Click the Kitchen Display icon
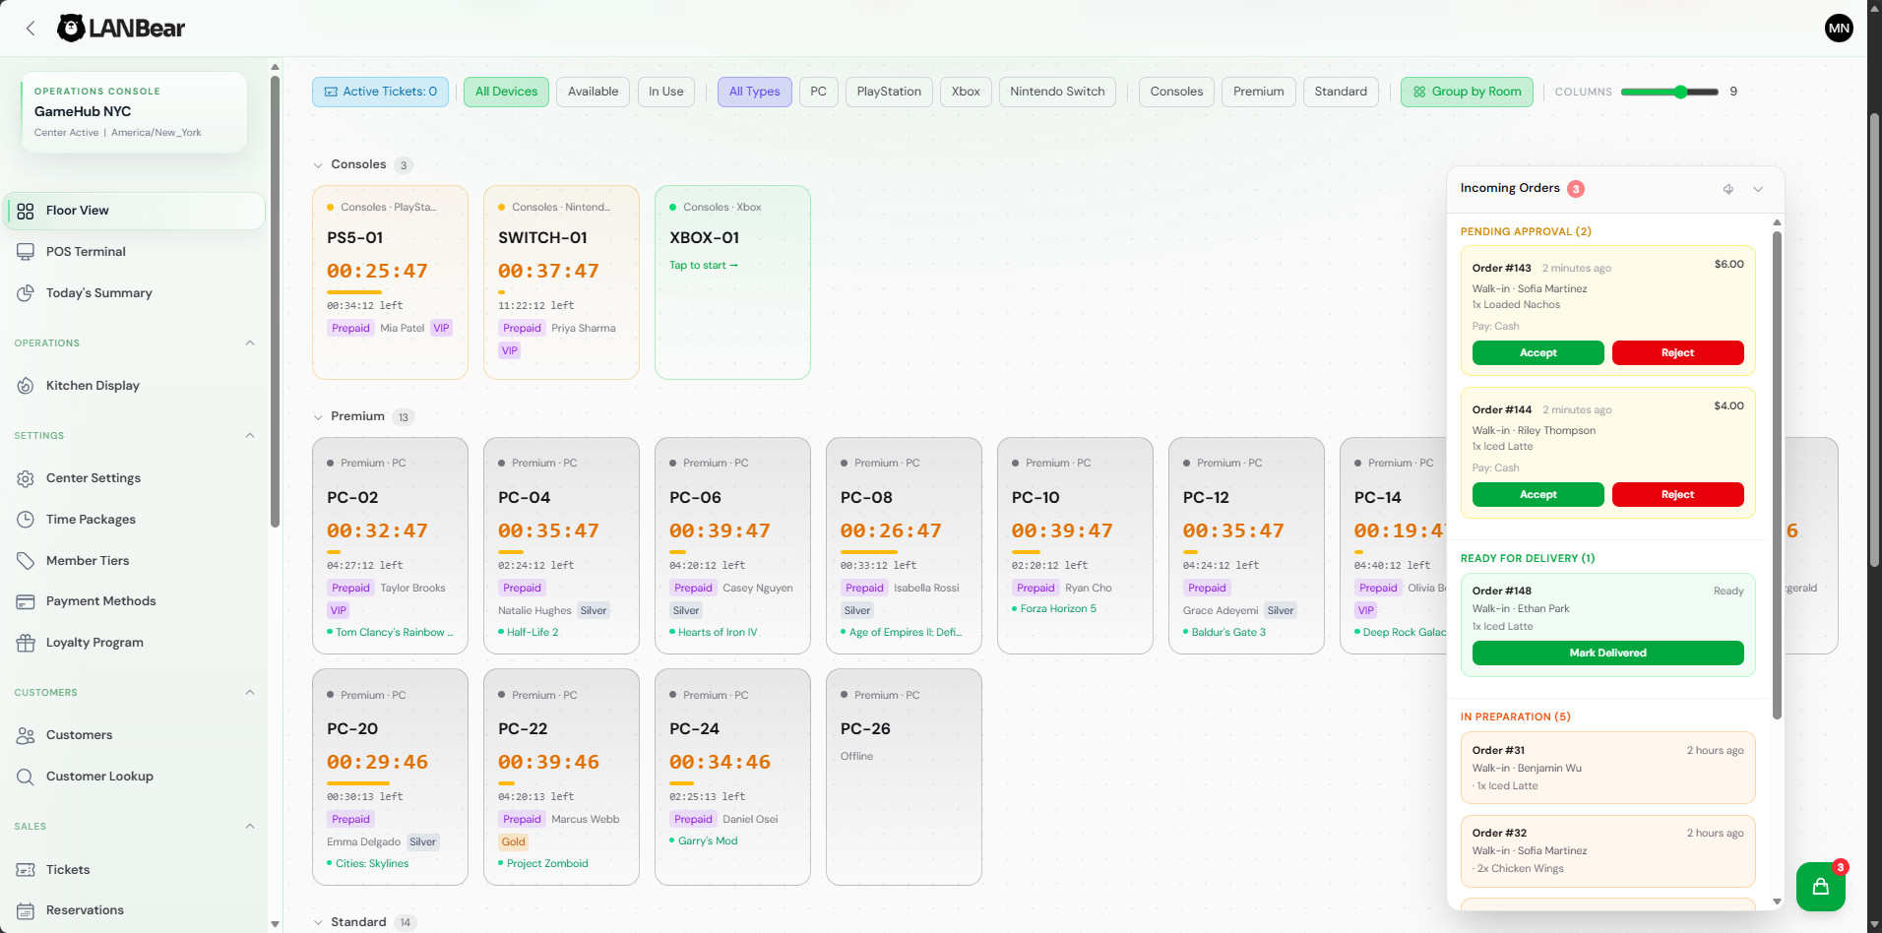Image resolution: width=1882 pixels, height=933 pixels. [26, 386]
